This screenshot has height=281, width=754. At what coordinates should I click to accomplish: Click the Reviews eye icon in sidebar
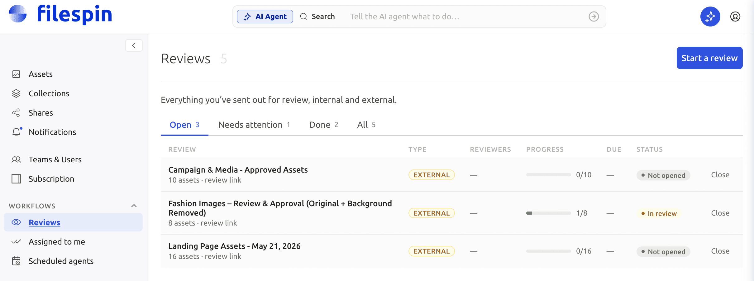tap(16, 222)
